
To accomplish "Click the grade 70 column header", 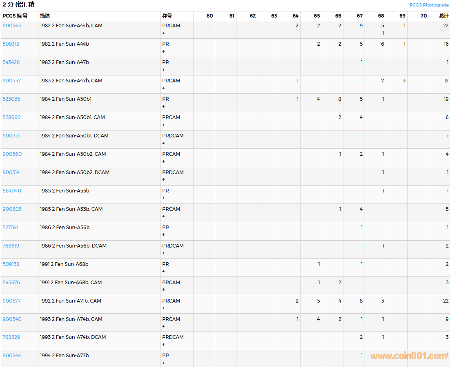I will point(423,16).
